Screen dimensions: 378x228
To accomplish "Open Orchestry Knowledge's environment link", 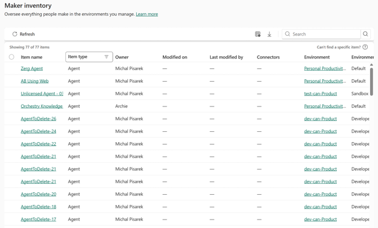I will point(325,106).
